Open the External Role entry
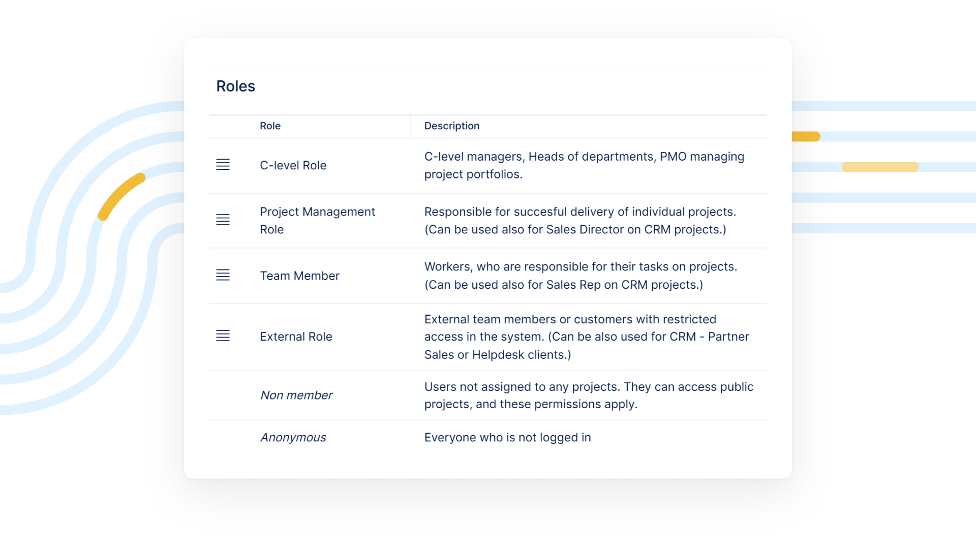The width and height of the screenshot is (976, 547). 296,337
